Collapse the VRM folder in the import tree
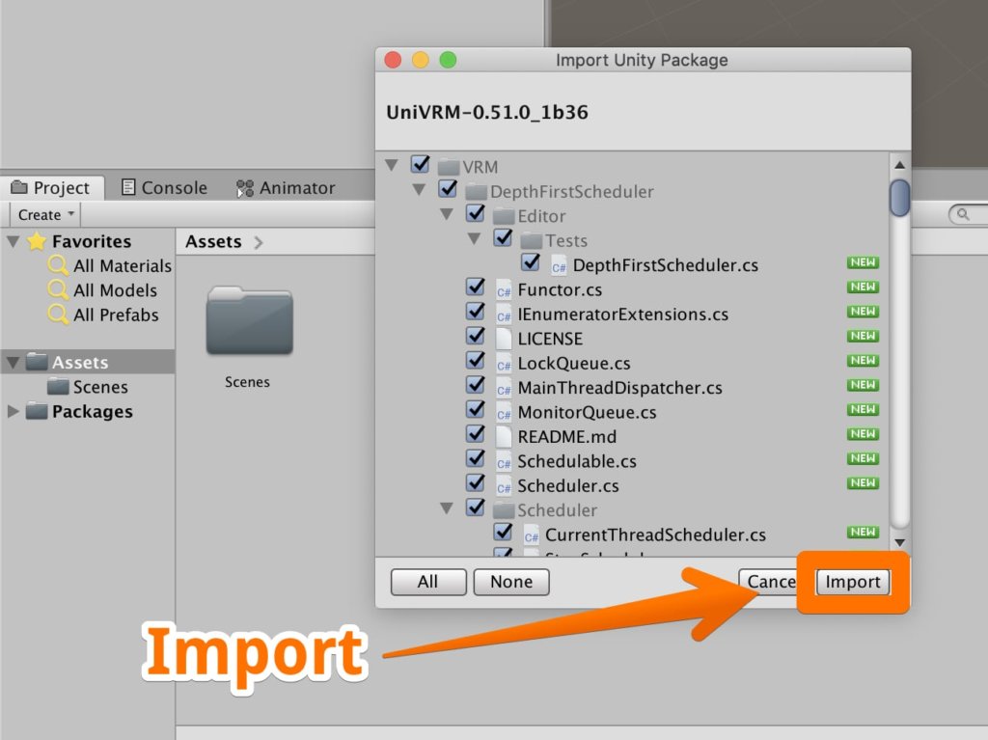Viewport: 988px width, 740px height. pyautogui.click(x=391, y=164)
